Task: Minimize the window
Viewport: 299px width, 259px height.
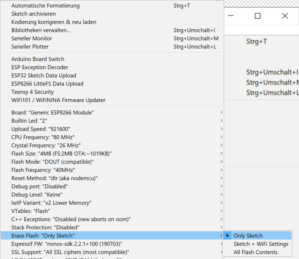Action: click(x=231, y=16)
